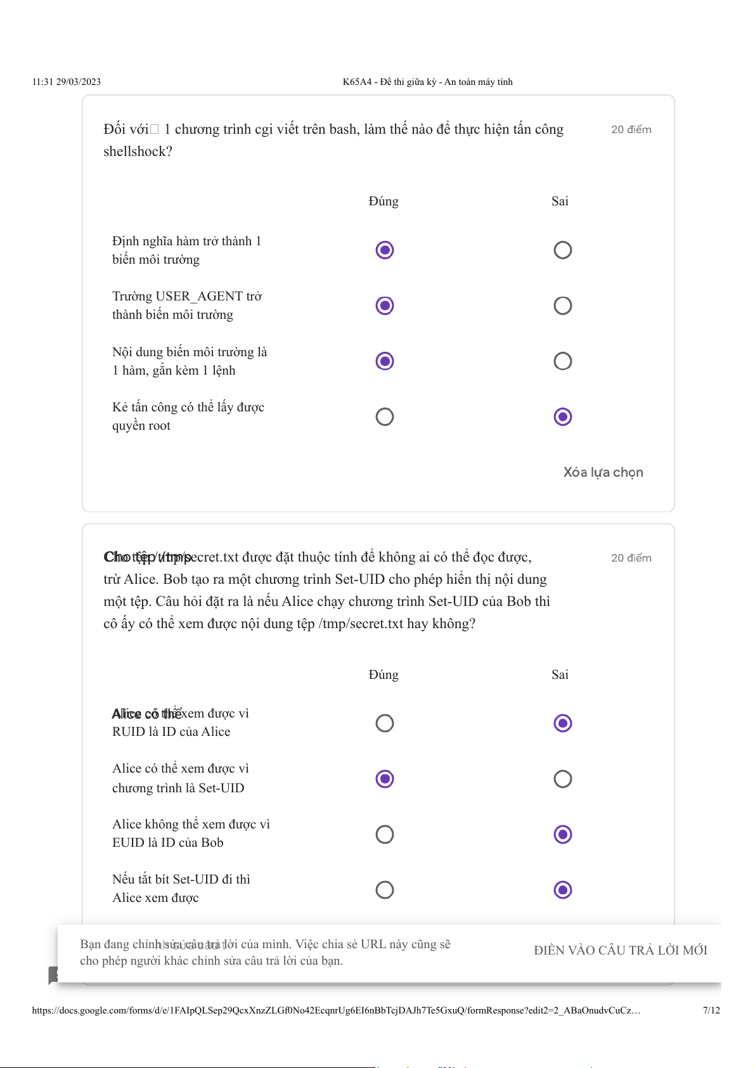Click the feedback icon at bottom-left corner
755x1068 pixels.
(x=53, y=975)
